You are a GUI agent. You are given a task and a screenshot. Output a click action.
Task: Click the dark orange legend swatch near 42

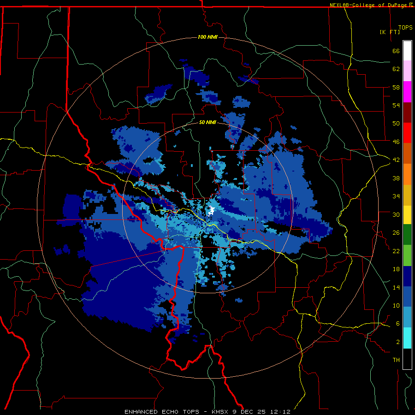407,153
